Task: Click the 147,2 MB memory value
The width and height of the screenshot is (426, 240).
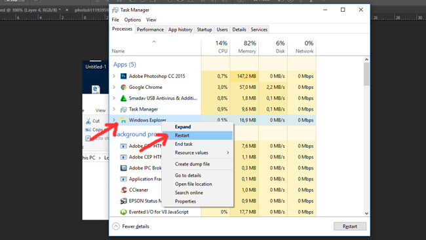Action: pyautogui.click(x=246, y=77)
